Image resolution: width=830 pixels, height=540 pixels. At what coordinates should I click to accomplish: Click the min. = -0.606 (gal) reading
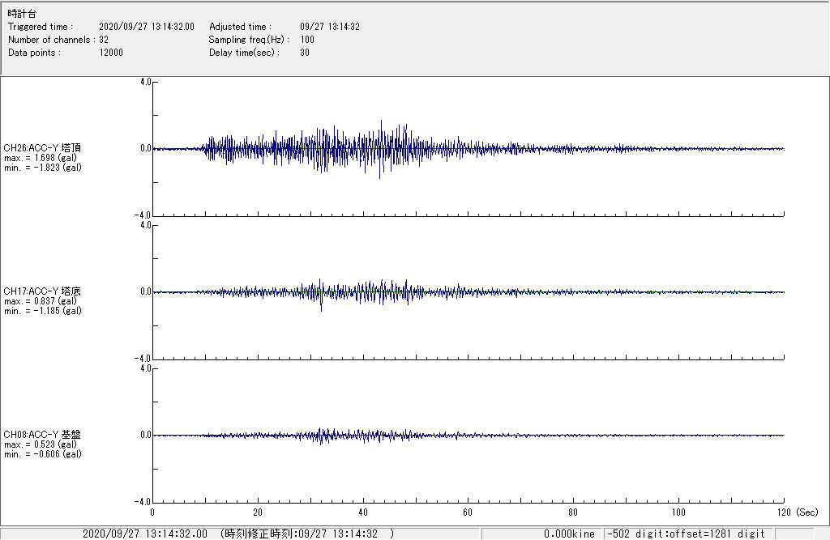(42, 454)
